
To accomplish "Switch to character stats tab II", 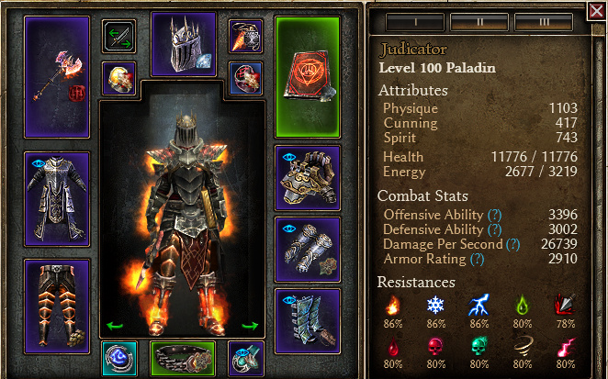I will pyautogui.click(x=479, y=22).
